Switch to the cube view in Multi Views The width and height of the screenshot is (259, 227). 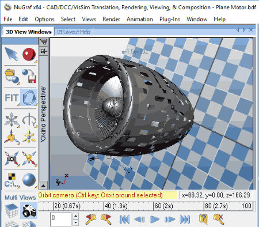tap(12, 211)
